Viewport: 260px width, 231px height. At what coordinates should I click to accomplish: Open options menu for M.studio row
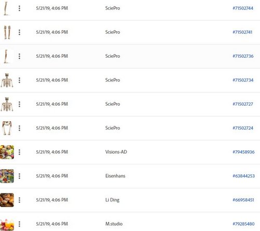pyautogui.click(x=19, y=224)
